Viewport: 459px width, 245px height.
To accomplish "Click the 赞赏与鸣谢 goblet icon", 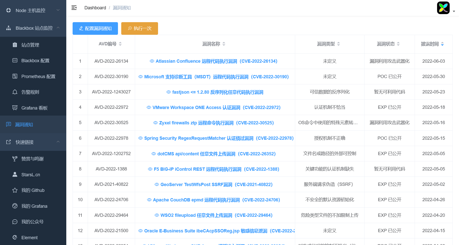I will (15, 159).
